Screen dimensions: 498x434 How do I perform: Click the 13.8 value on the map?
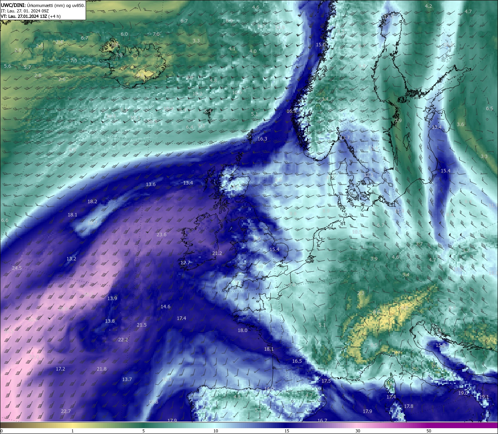pyautogui.click(x=110, y=321)
